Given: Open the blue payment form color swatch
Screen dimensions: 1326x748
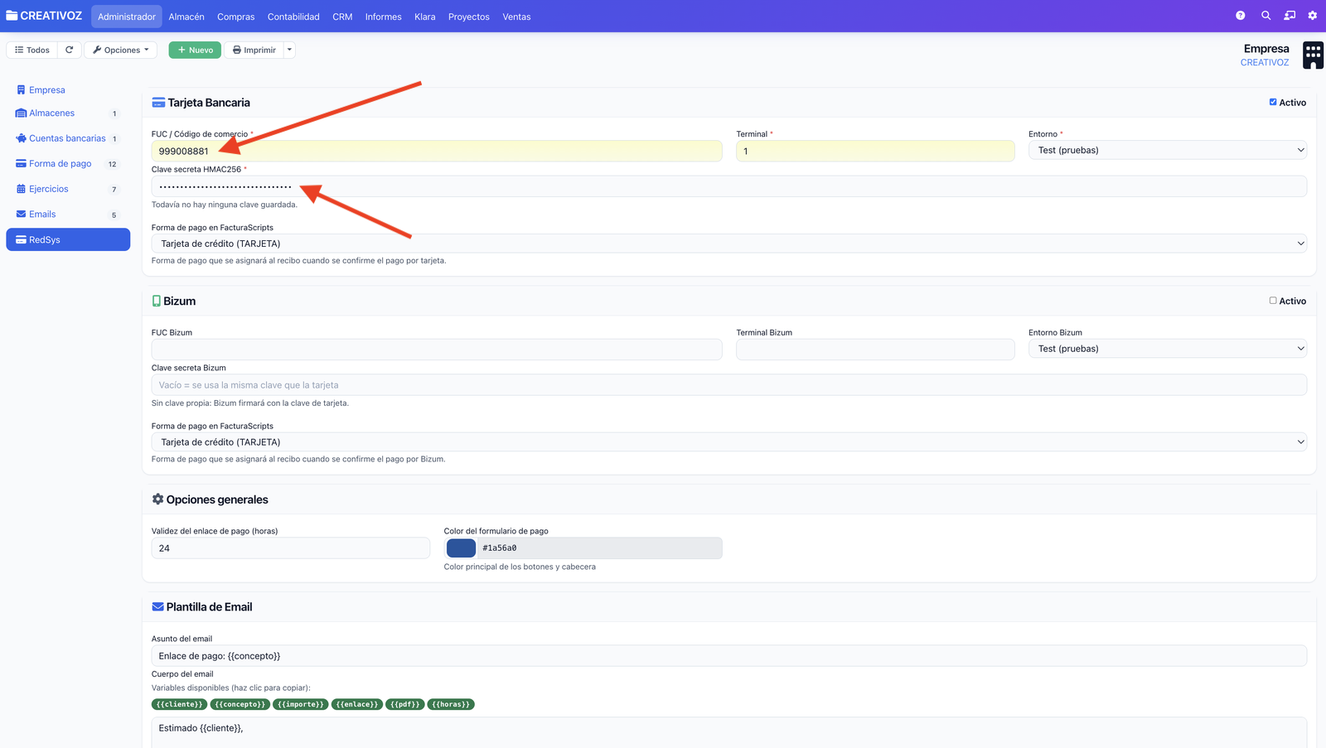Looking at the screenshot, I should pyautogui.click(x=461, y=548).
